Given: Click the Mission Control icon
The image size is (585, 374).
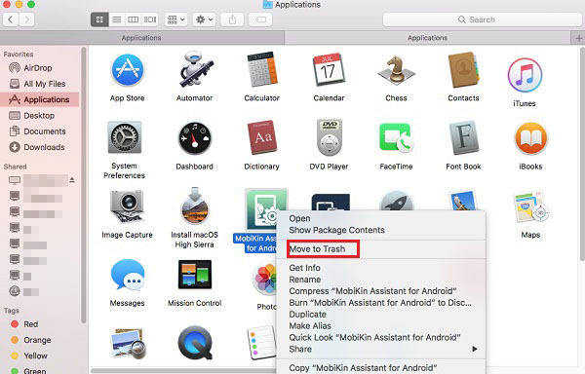Looking at the screenshot, I should 195,275.
